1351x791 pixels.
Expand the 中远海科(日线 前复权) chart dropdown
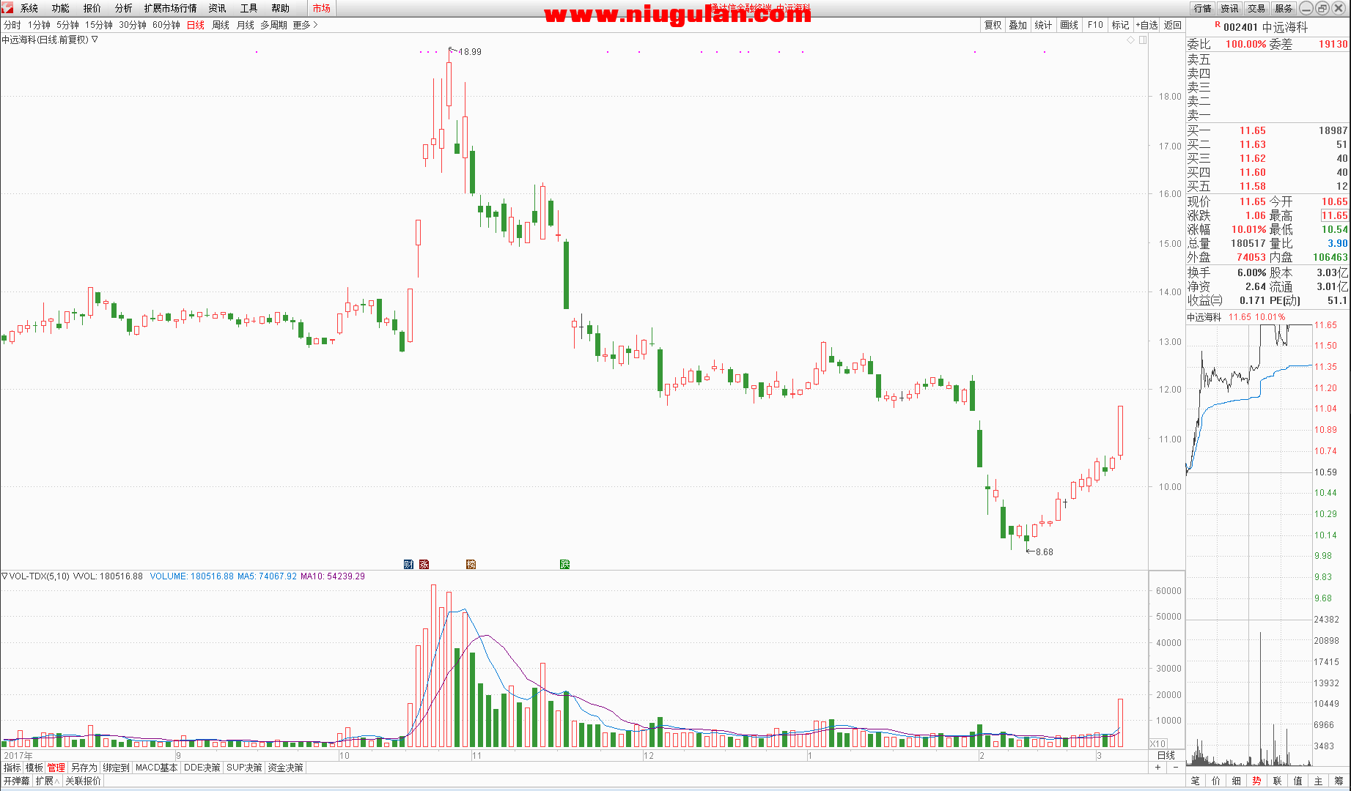click(x=95, y=40)
